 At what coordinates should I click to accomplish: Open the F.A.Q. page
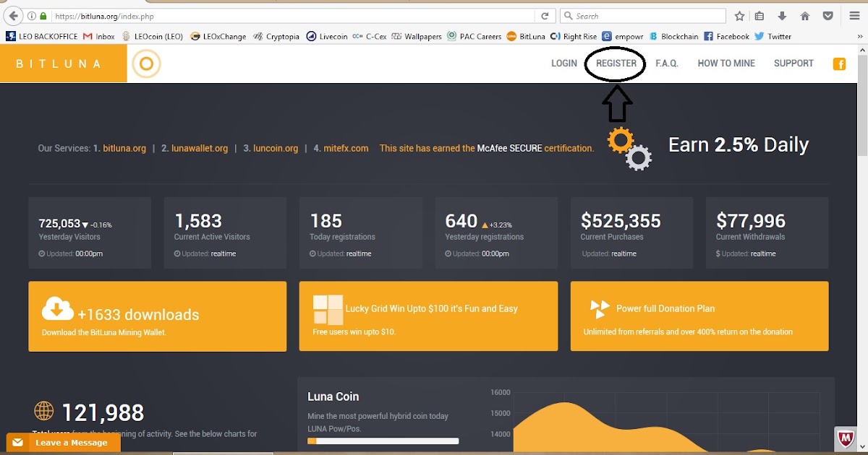(667, 64)
